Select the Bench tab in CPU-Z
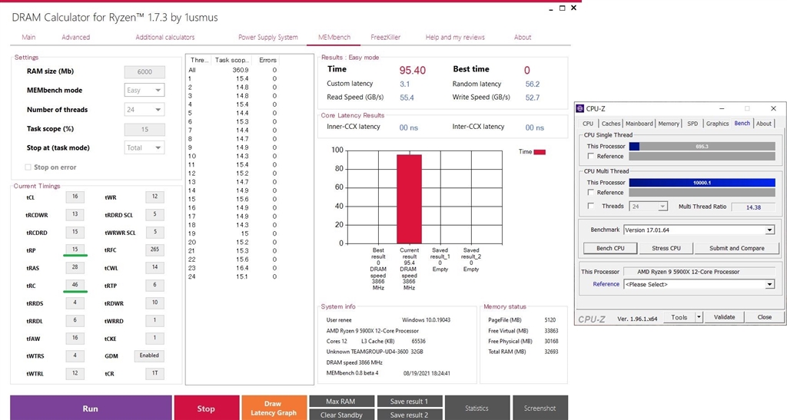 [x=742, y=123]
